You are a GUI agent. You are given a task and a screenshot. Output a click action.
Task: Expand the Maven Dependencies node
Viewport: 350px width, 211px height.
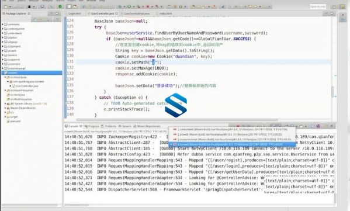(5, 108)
